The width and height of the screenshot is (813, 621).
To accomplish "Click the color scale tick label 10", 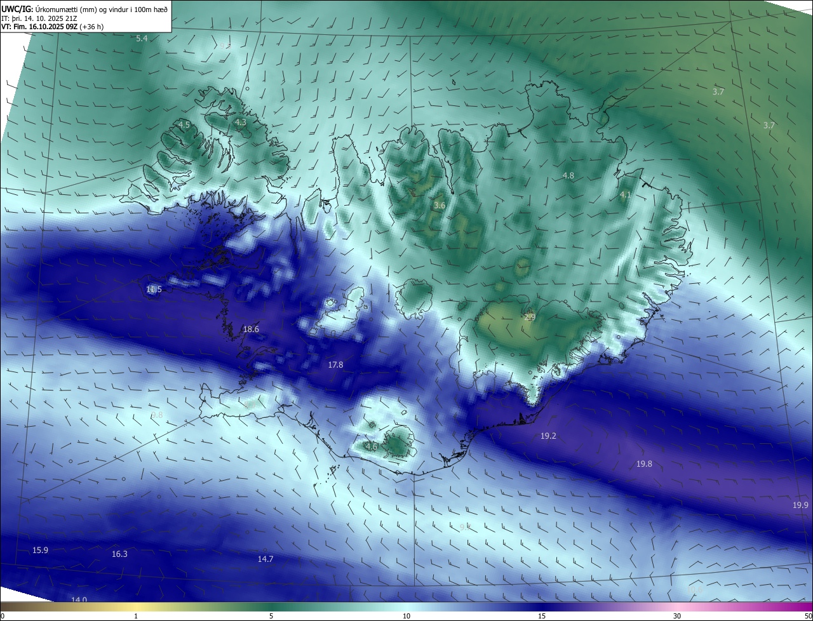I will (x=406, y=616).
